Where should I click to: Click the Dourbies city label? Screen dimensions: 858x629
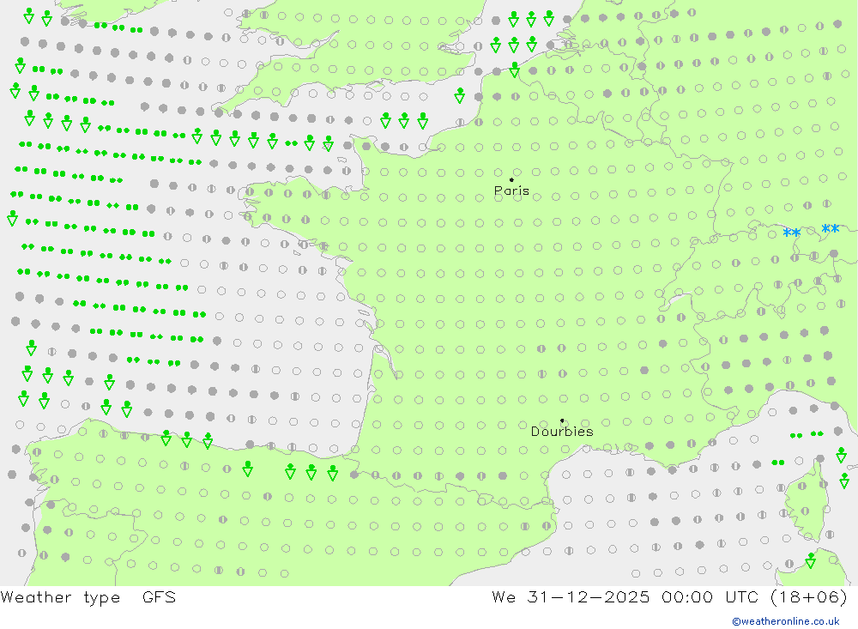pos(562,432)
